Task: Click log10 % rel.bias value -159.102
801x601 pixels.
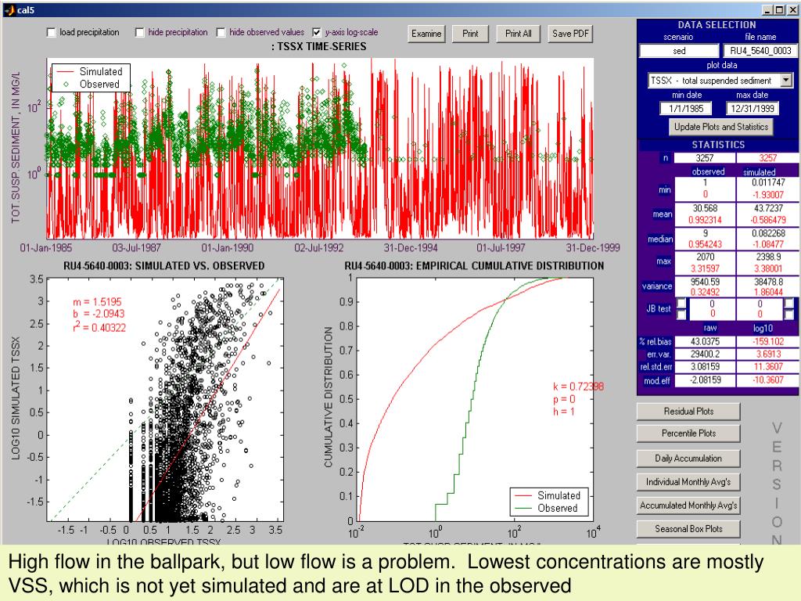Action: tap(767, 341)
